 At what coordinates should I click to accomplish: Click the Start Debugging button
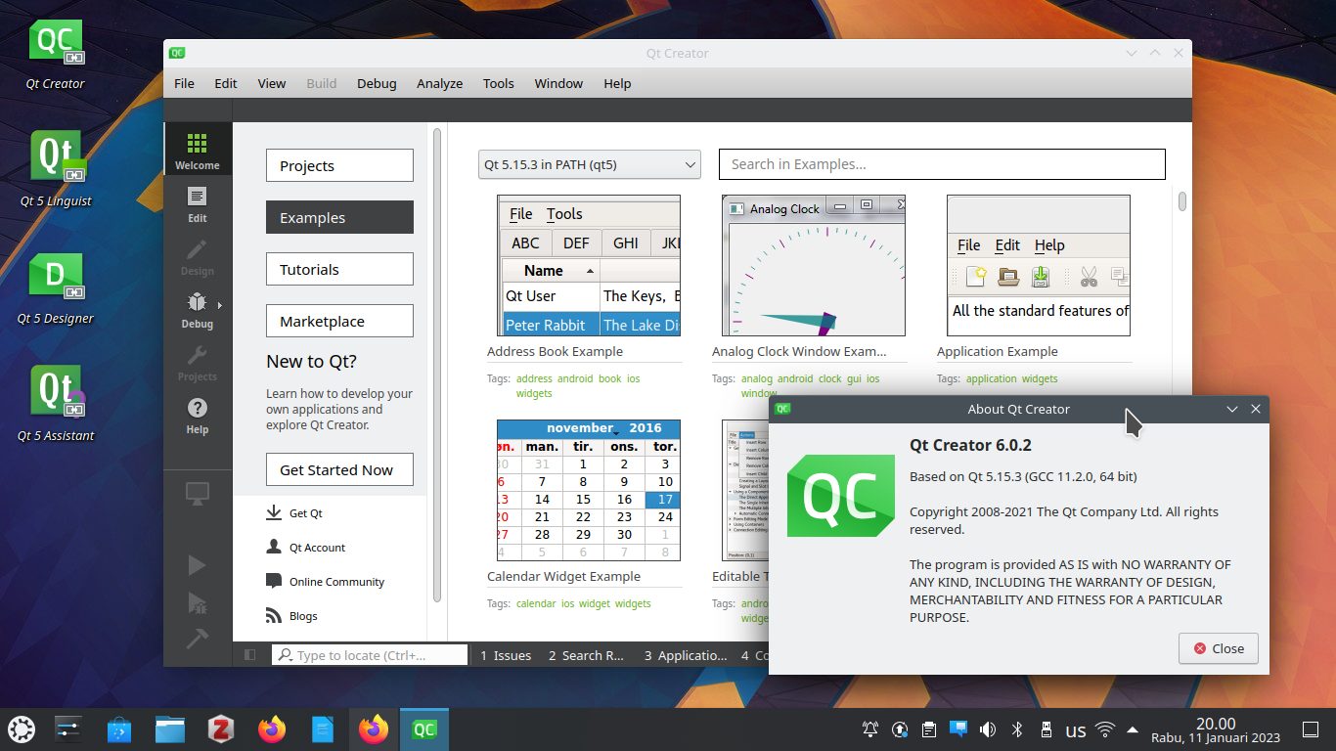(x=198, y=601)
